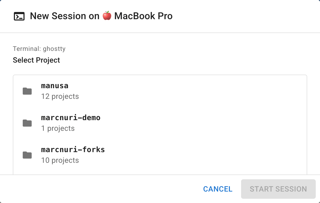Select the manusa project group
The width and height of the screenshot is (320, 203).
coord(54,86)
